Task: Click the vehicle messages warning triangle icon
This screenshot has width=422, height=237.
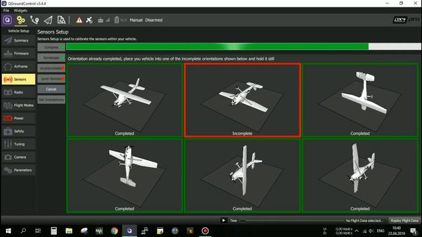Action: click(79, 20)
